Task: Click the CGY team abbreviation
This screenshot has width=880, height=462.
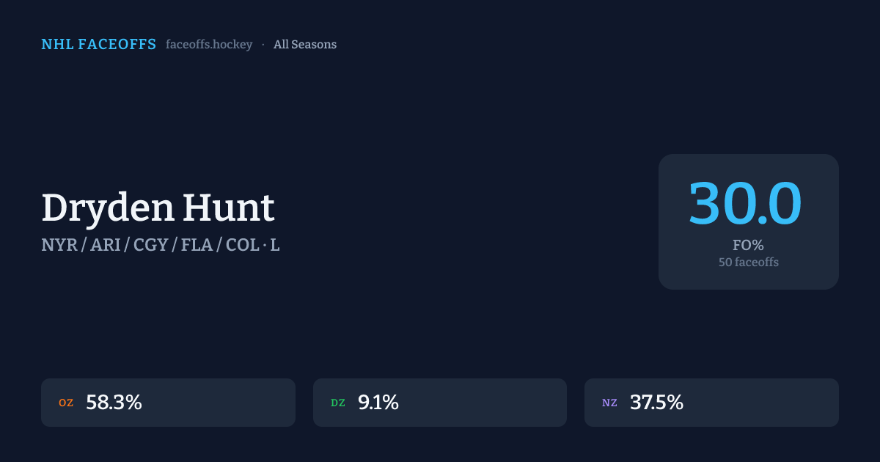Action: [150, 245]
